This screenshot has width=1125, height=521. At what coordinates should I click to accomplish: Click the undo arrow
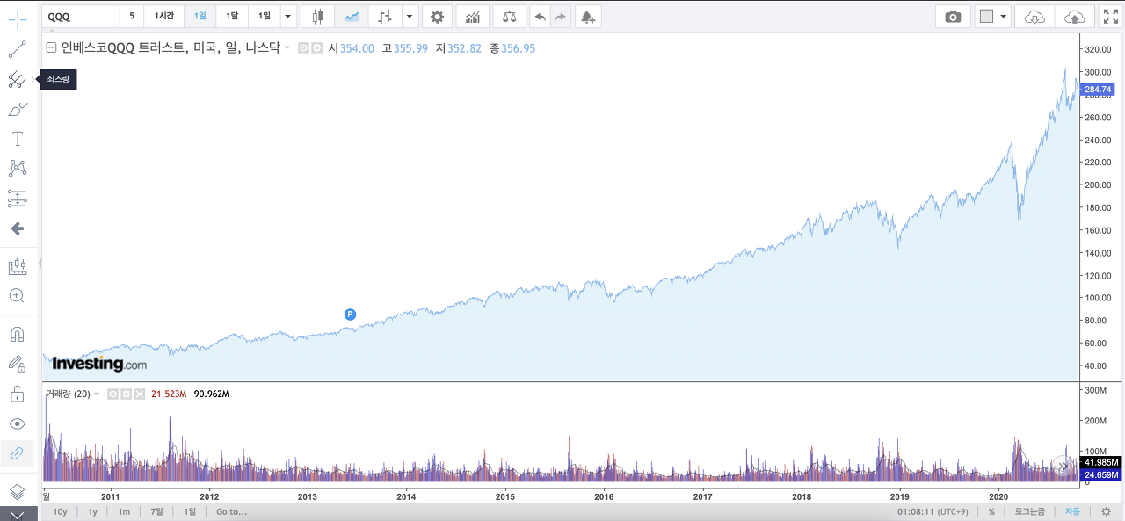541,16
